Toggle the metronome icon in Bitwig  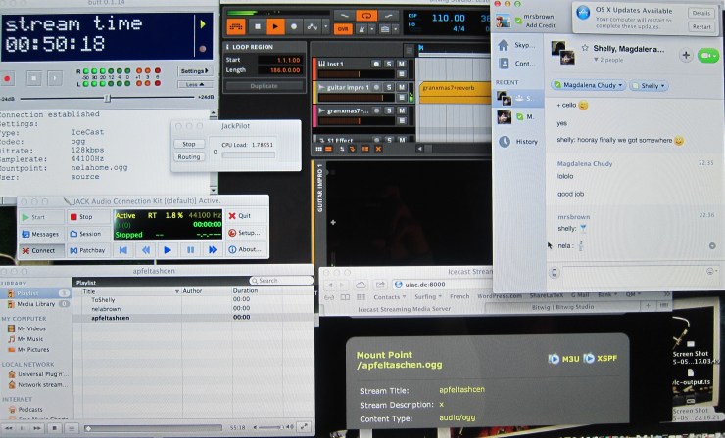(x=362, y=29)
